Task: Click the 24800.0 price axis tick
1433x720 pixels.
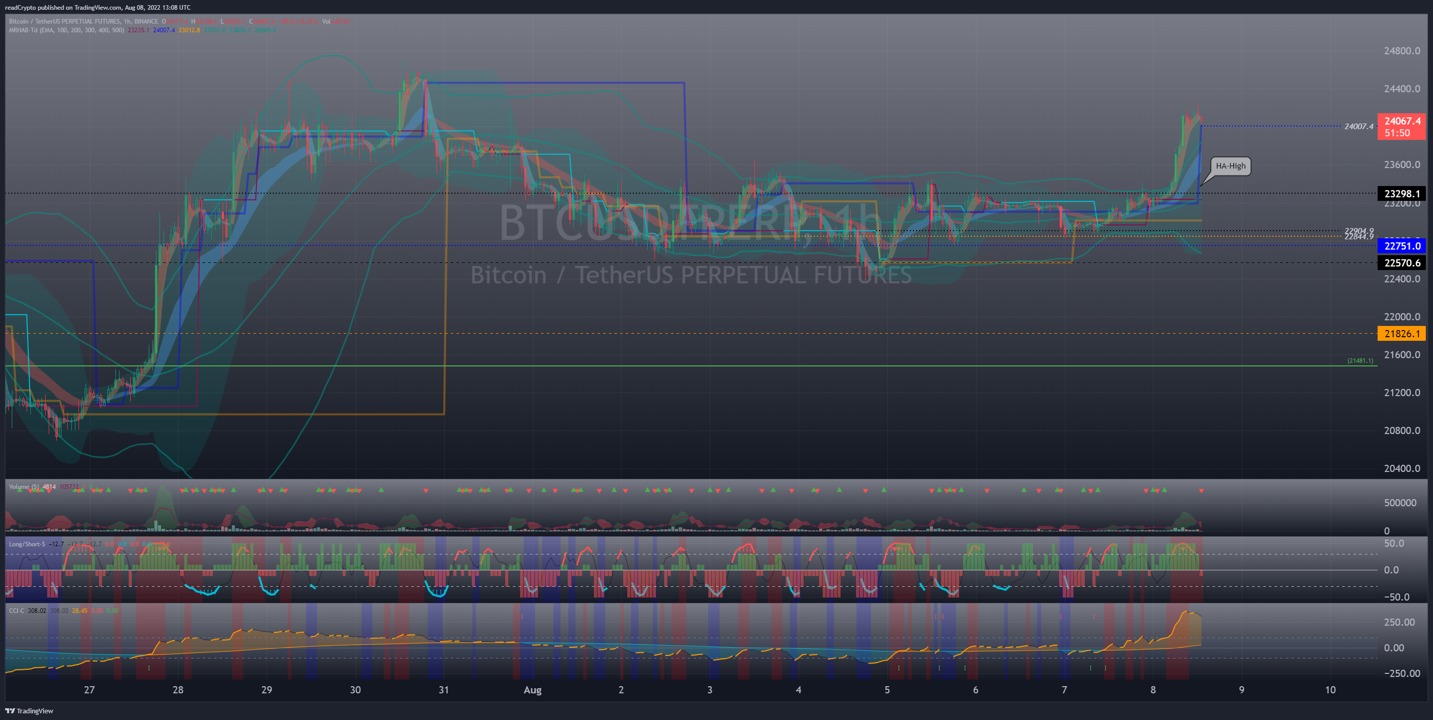Action: coord(1402,51)
